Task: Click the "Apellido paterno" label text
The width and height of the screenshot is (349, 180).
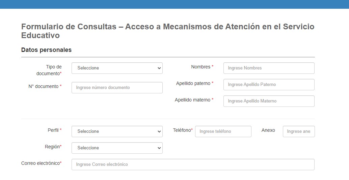Action: [193, 83]
